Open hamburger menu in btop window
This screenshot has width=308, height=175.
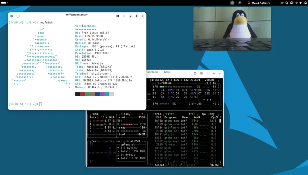[202, 73]
